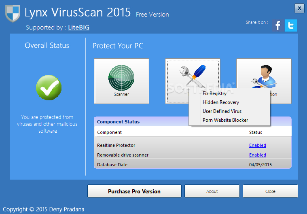307x214 pixels.
Task: Click the Free Version label
Action: click(x=152, y=15)
